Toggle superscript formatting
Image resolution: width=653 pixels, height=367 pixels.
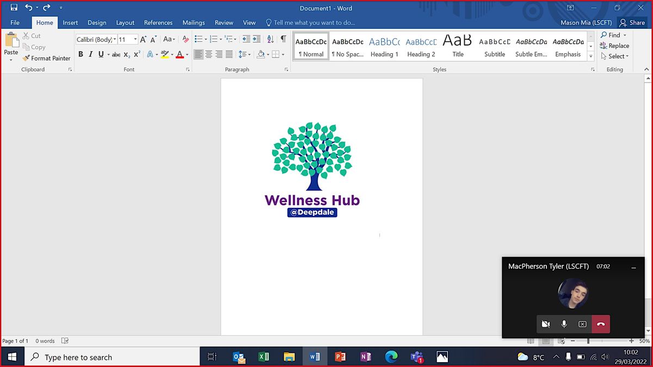coord(137,54)
